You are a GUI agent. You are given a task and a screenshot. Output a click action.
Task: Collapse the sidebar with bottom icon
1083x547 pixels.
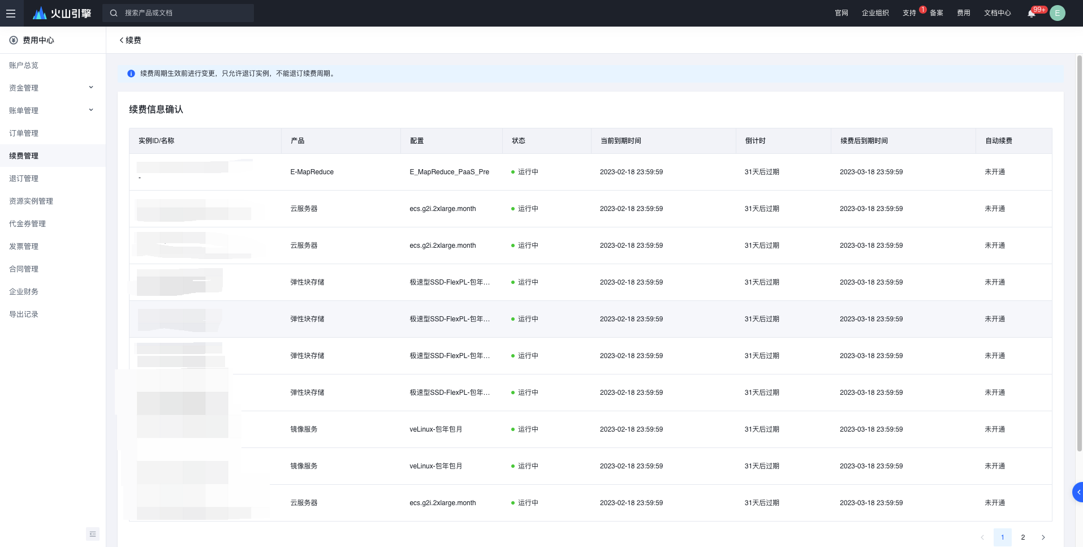point(93,534)
